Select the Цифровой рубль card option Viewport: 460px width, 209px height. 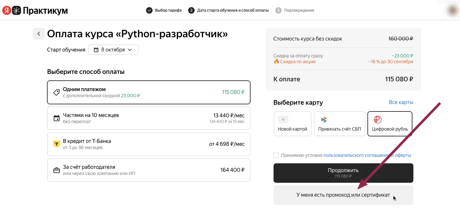tap(390, 124)
